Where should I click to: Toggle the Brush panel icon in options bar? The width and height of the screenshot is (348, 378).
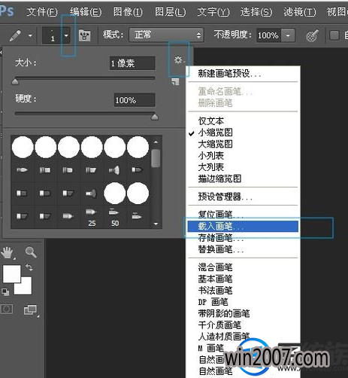point(84,35)
